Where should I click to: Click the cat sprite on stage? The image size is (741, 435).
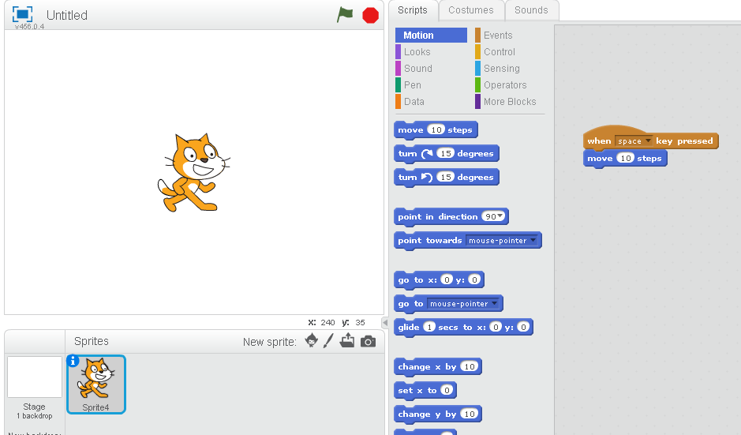coord(194,173)
